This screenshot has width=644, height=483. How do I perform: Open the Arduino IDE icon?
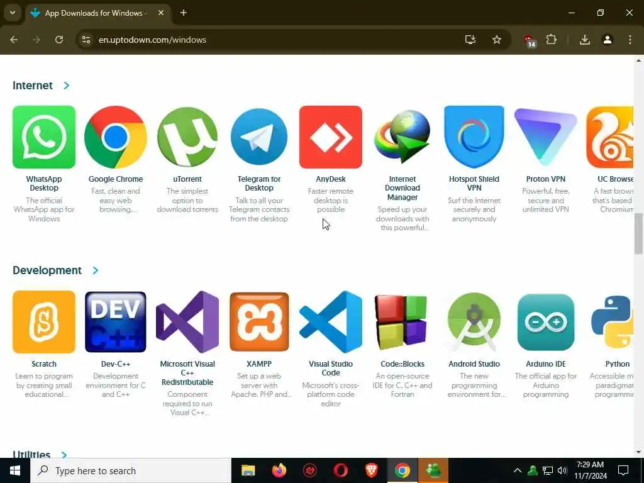(x=546, y=322)
